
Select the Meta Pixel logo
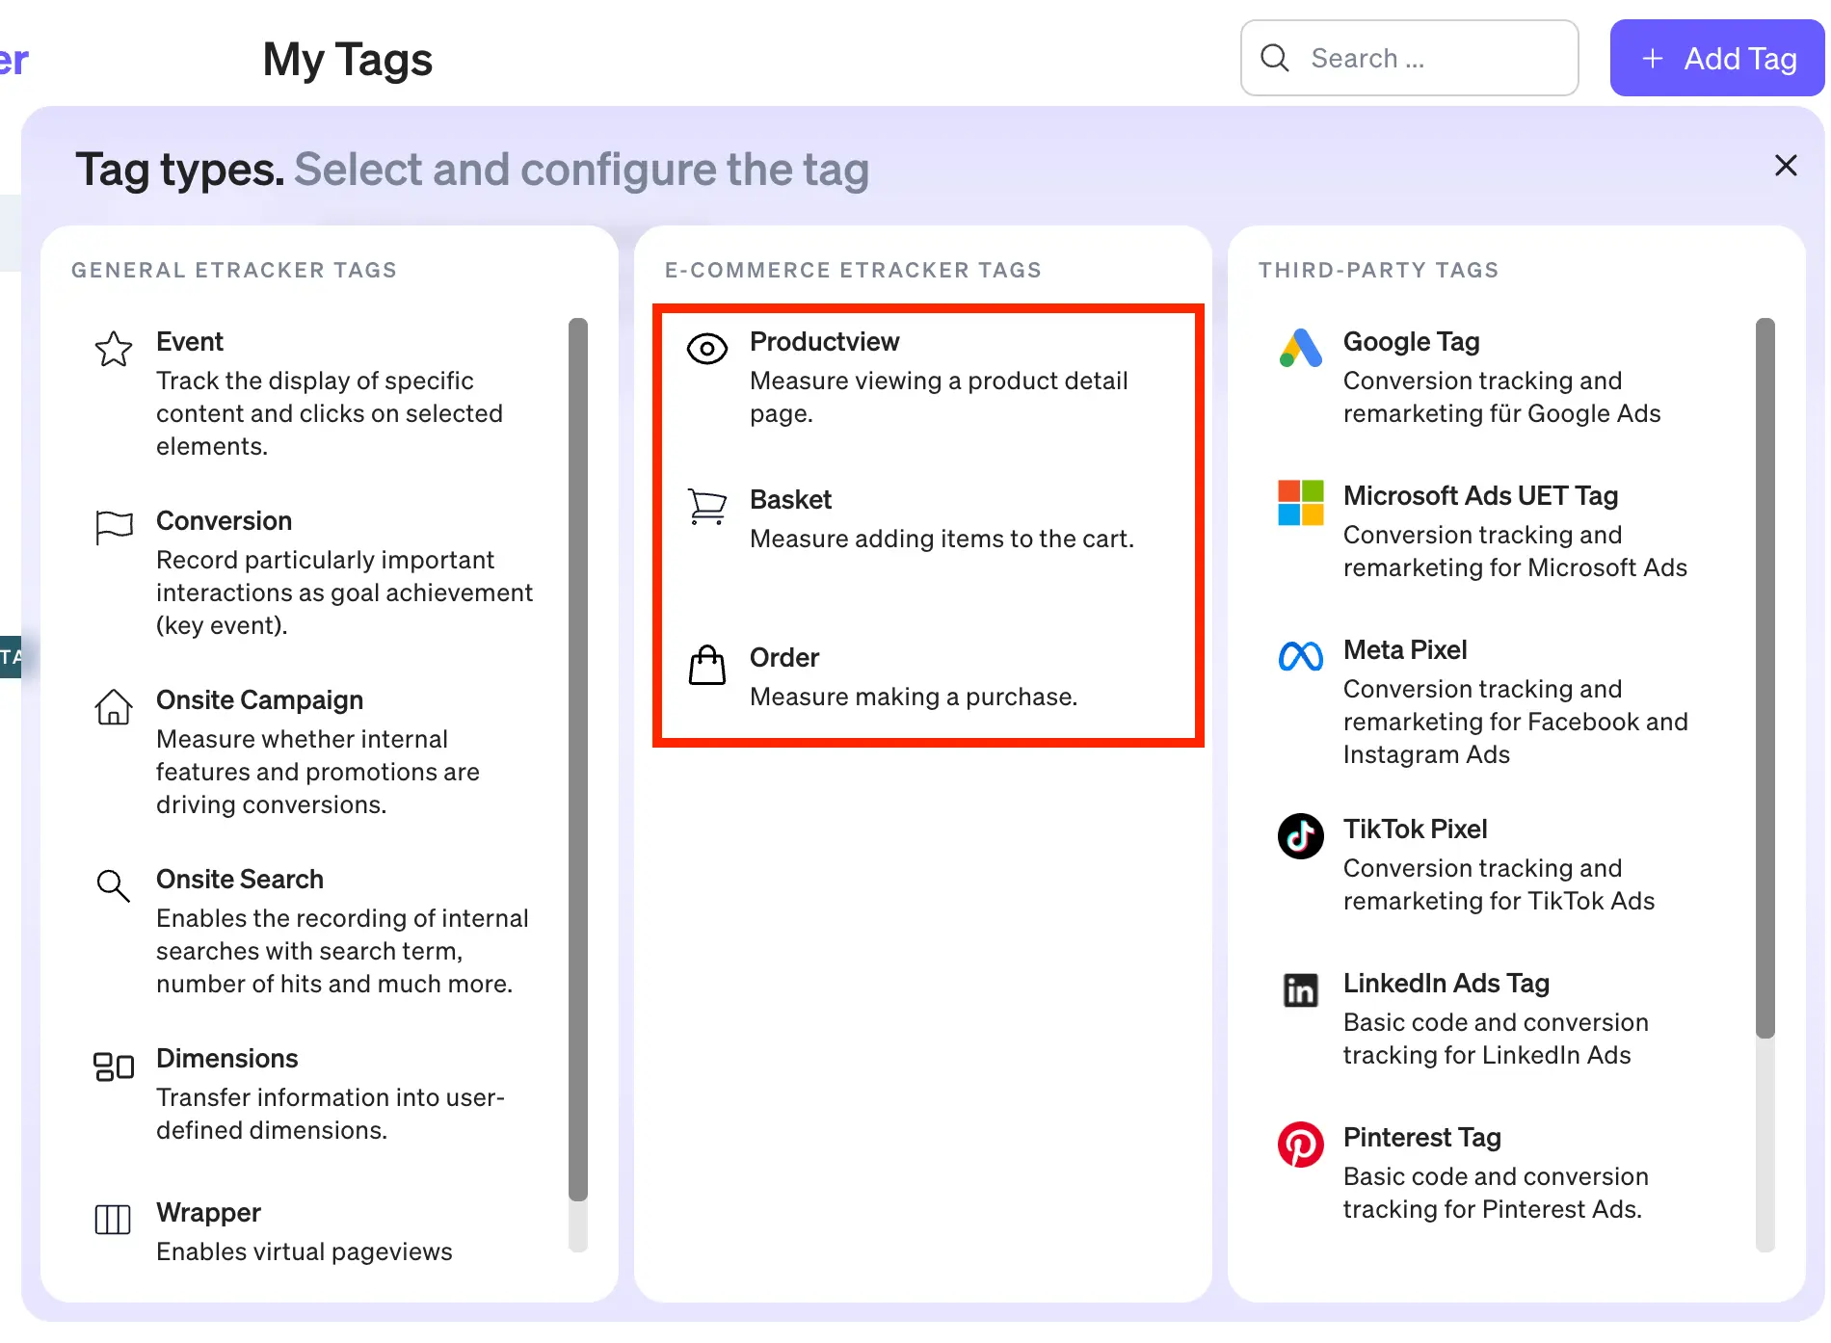tap(1300, 657)
